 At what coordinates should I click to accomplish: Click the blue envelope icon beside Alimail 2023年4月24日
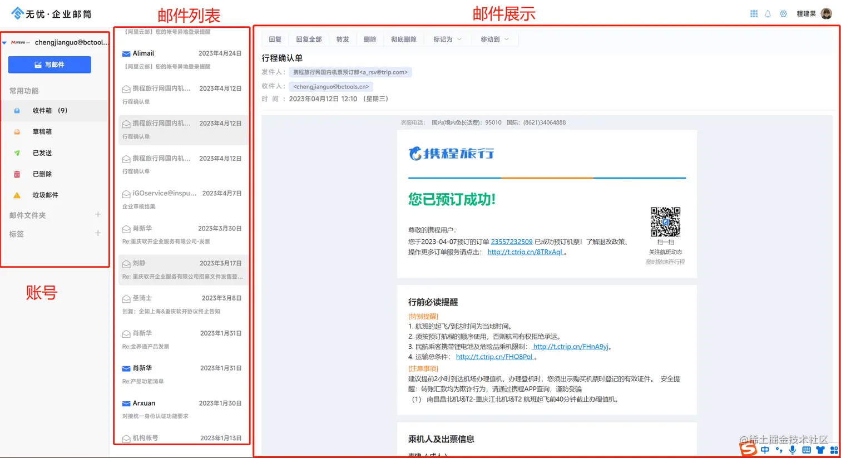coord(126,54)
